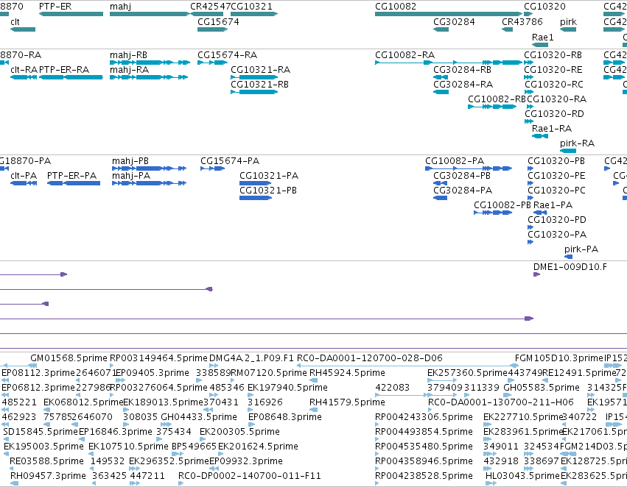Select the CR43786 gene label
Image resolution: width=627 pixels, height=487 pixels.
(x=522, y=21)
